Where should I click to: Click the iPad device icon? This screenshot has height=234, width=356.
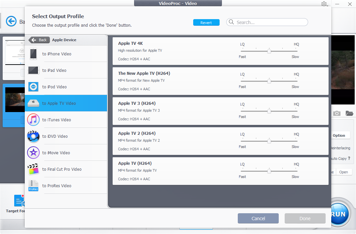33,70
